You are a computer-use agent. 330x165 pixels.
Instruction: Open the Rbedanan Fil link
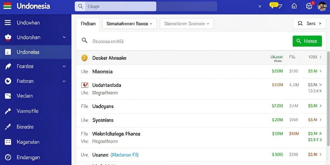point(124,155)
